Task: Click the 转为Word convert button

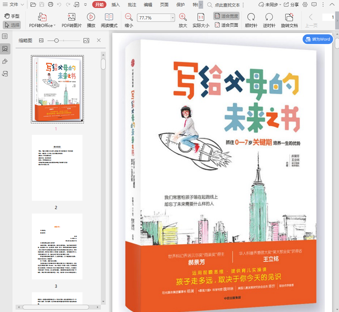Action: click(318, 39)
